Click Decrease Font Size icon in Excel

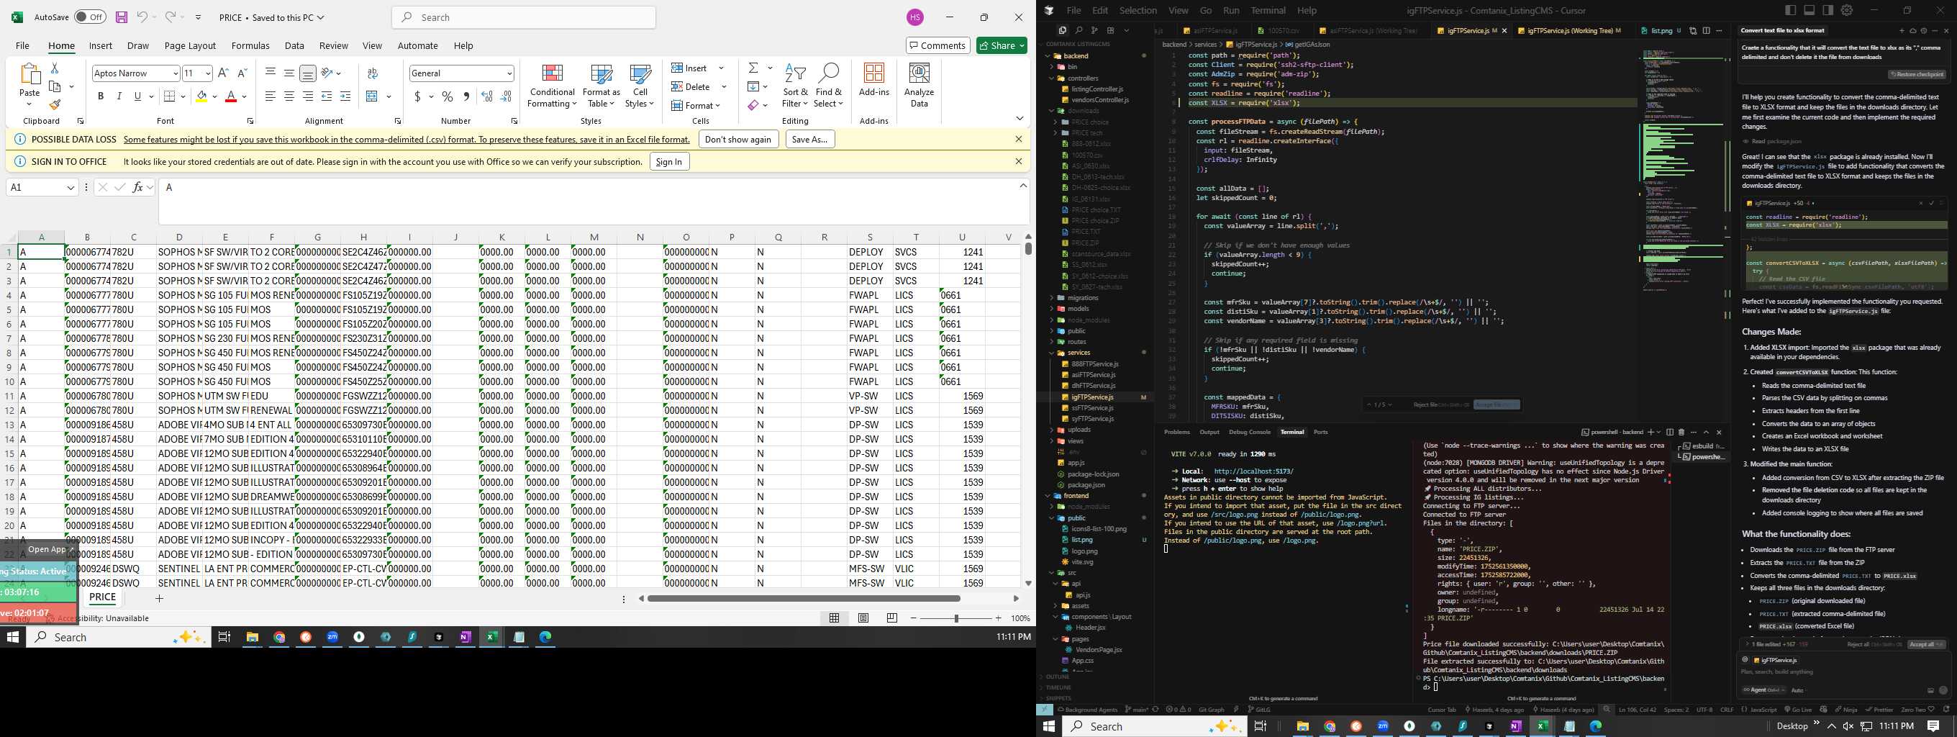point(242,73)
